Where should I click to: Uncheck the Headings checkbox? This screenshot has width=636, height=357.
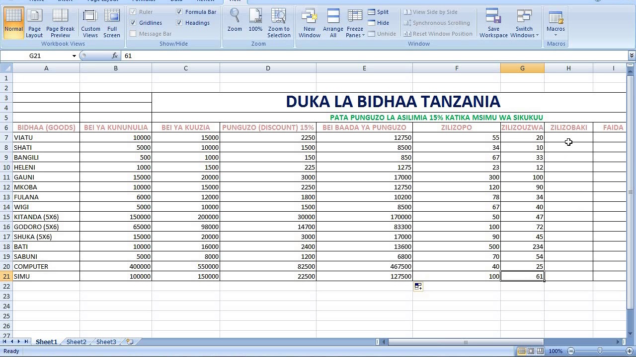click(179, 23)
